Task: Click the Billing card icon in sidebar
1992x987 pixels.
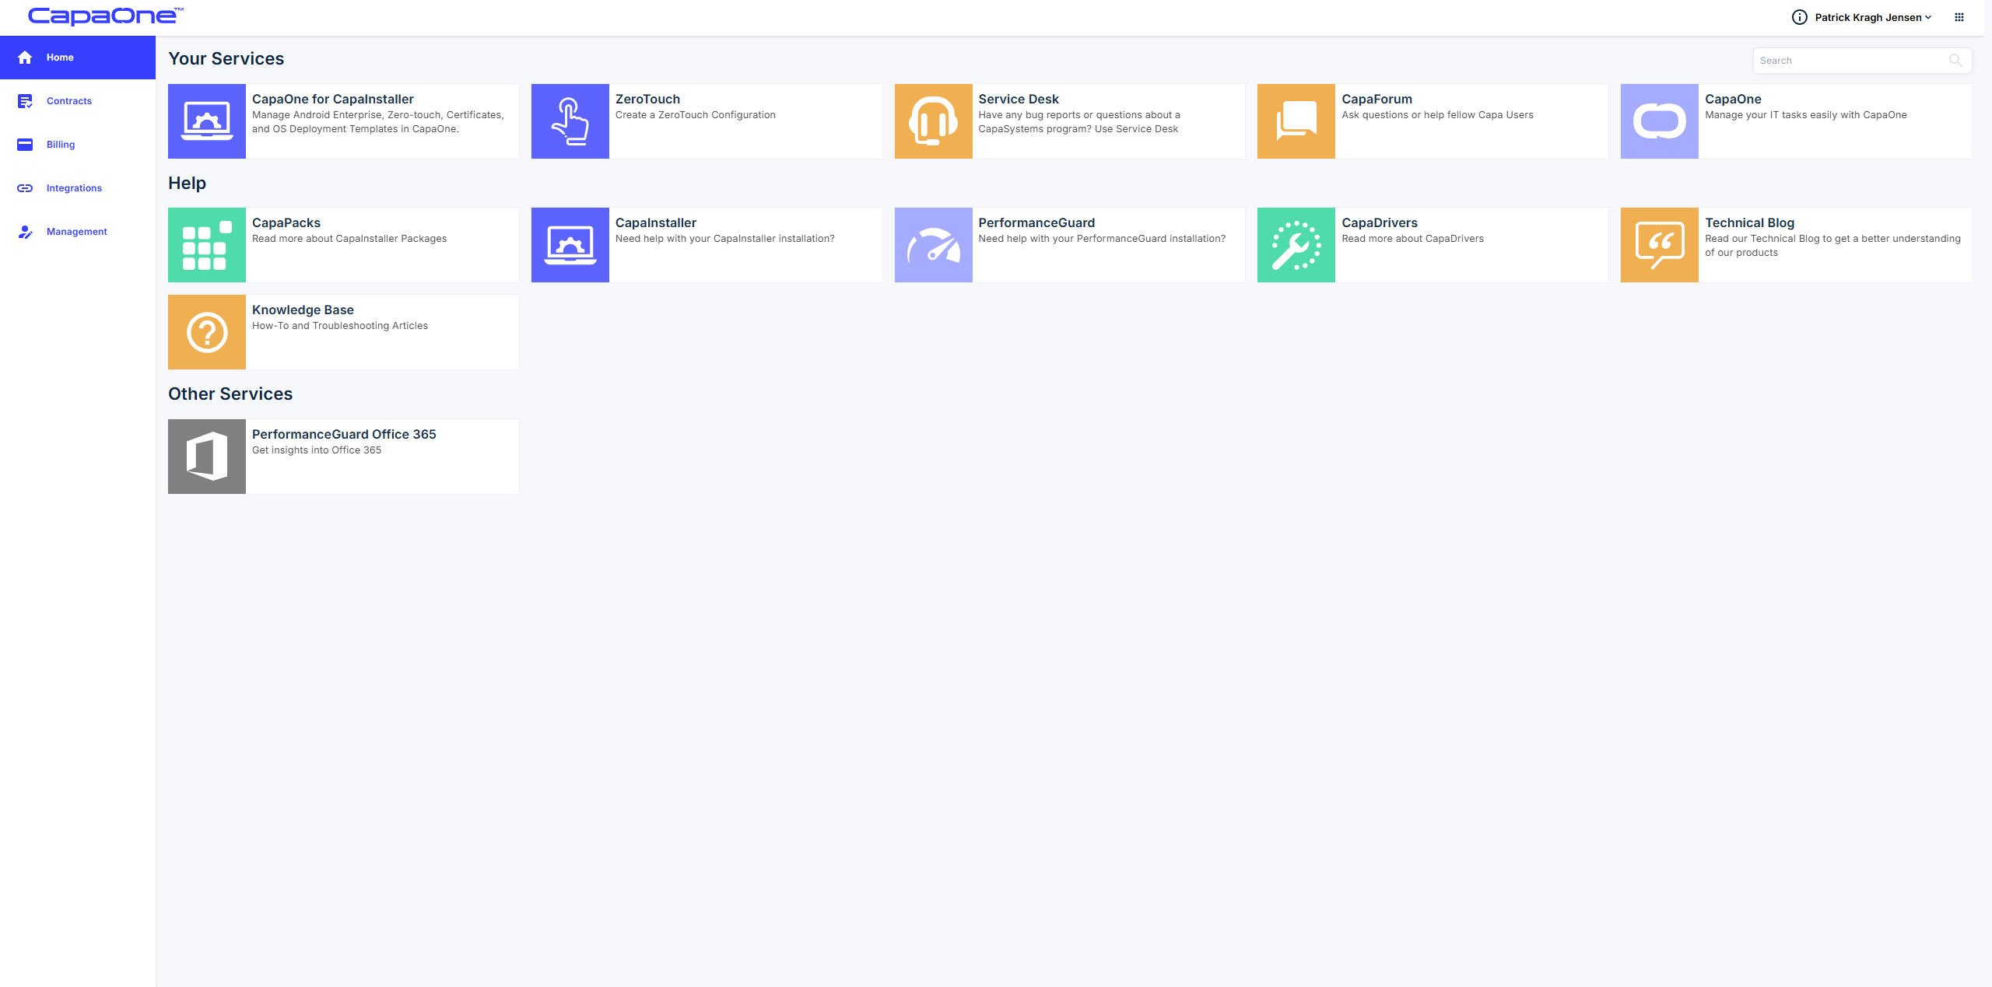Action: (25, 145)
